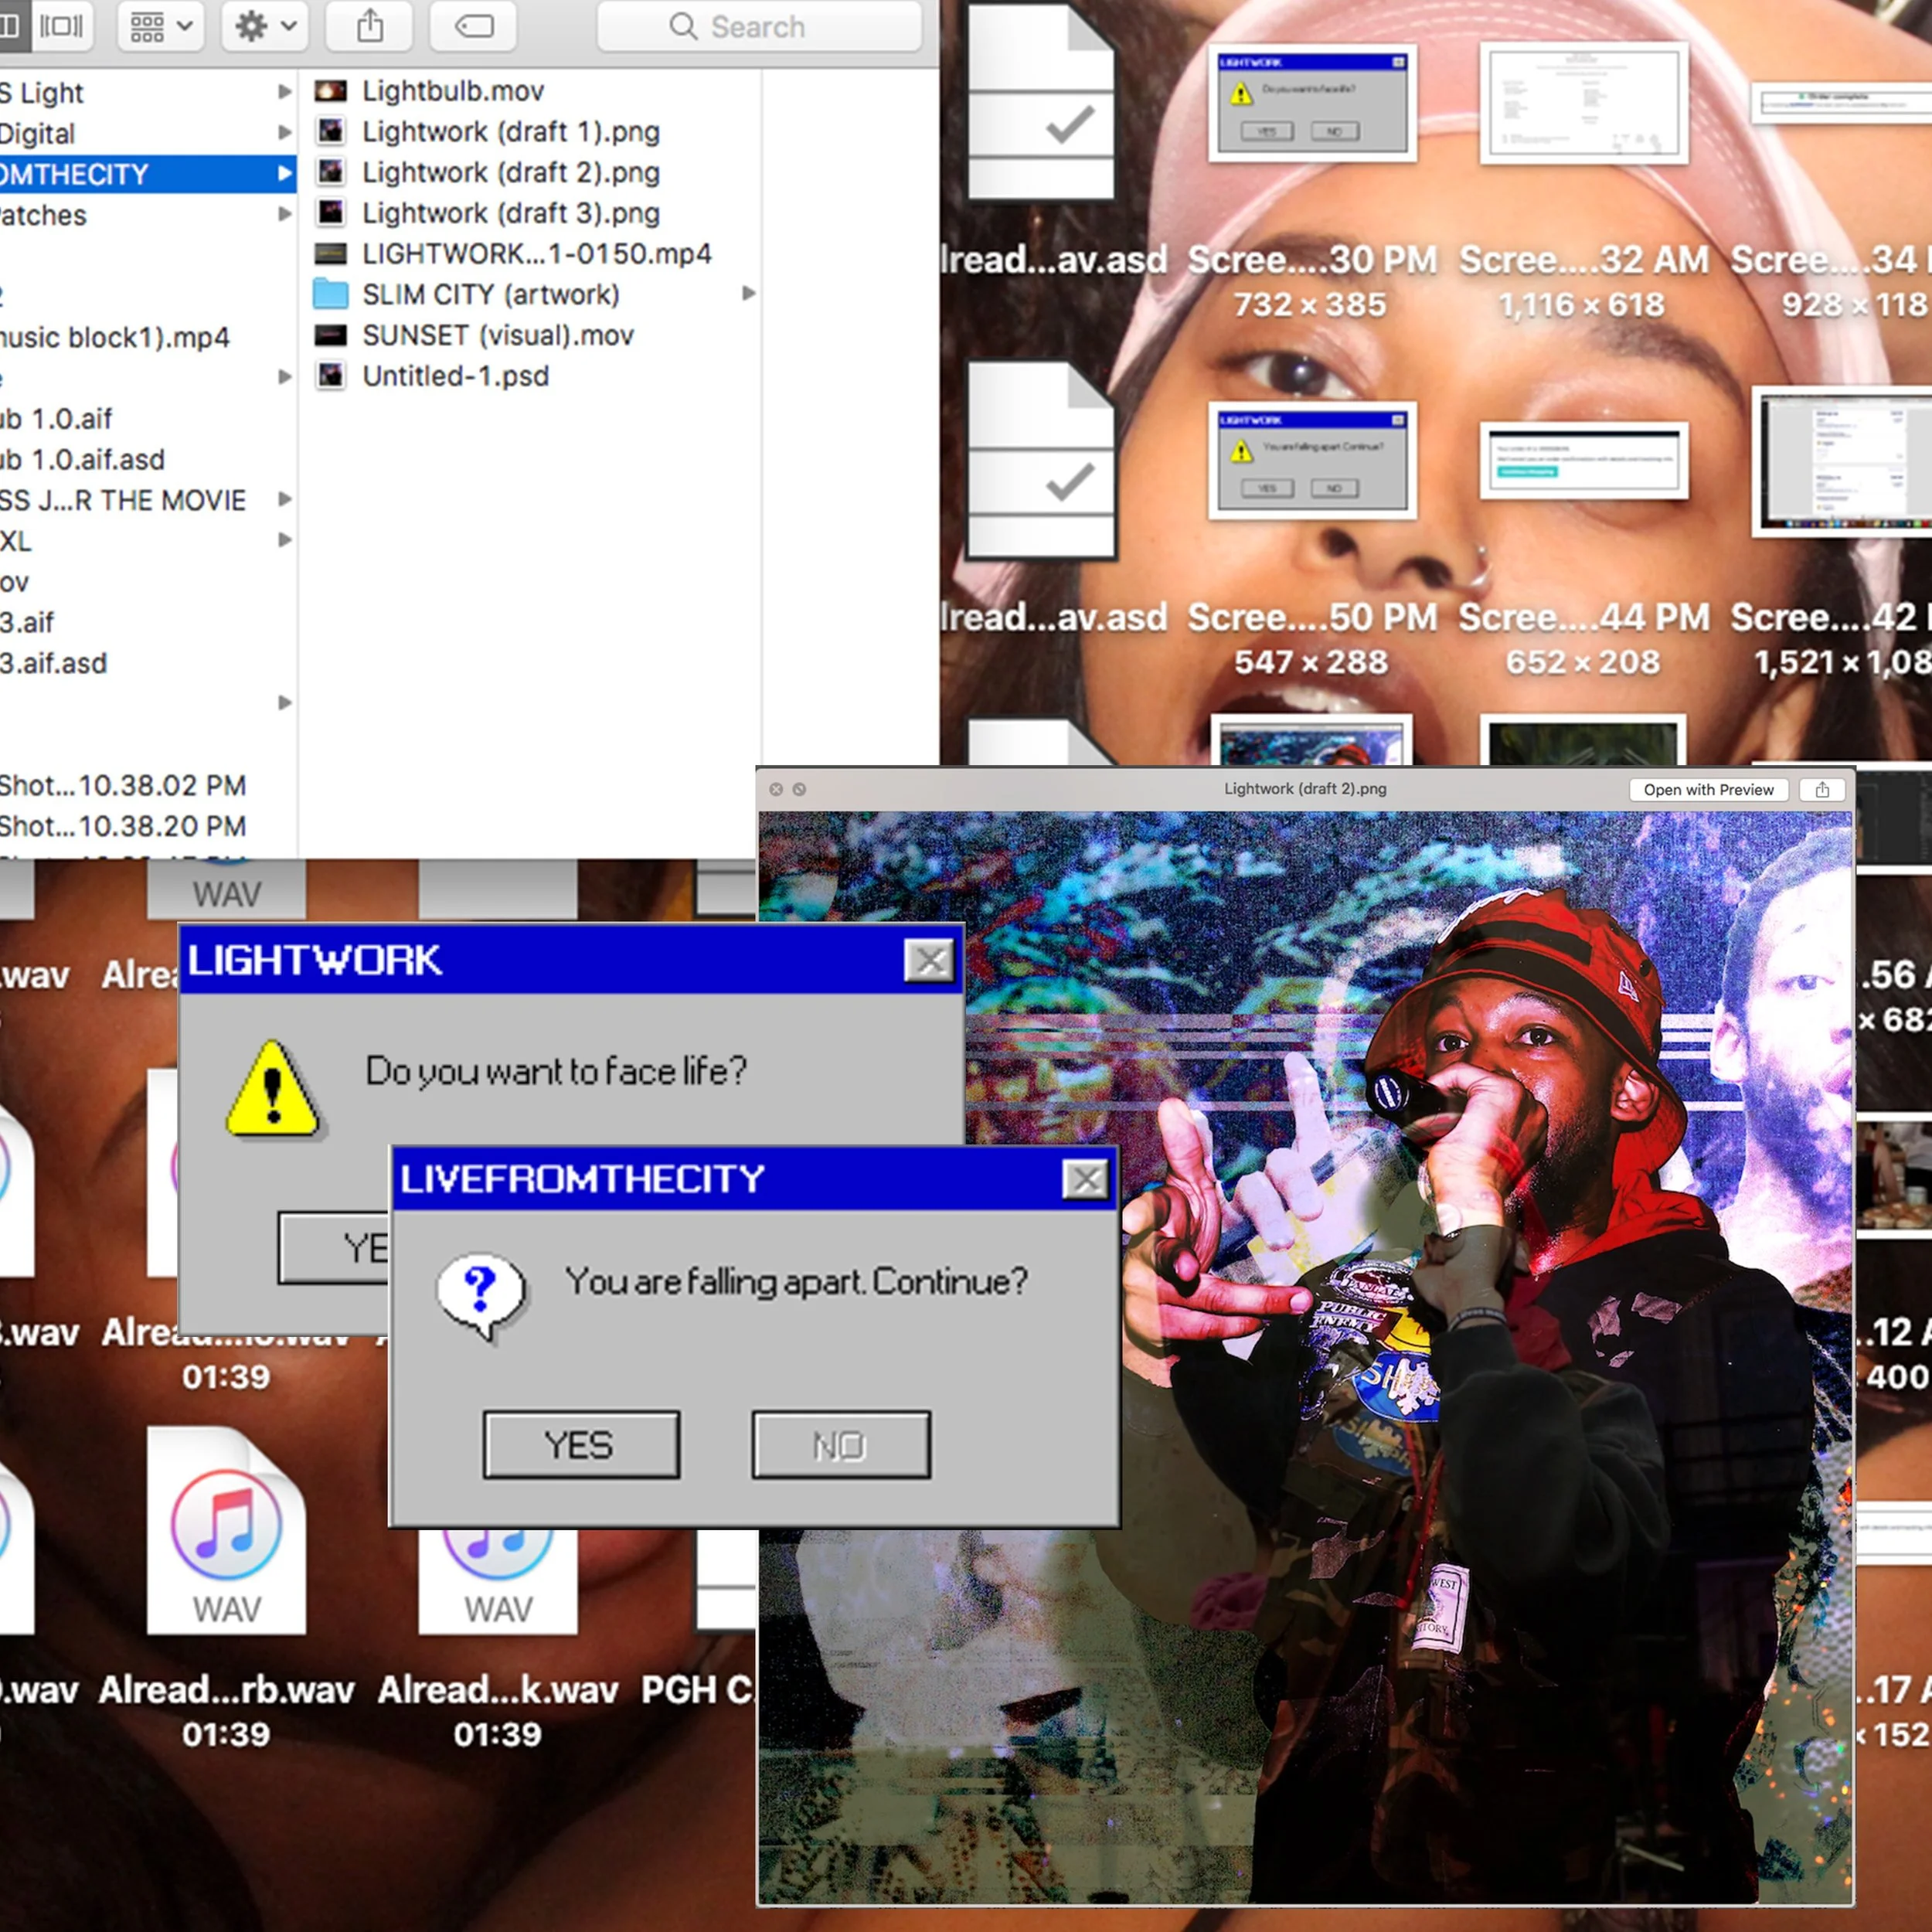The height and width of the screenshot is (1932, 1932).
Task: Open Alread...rb.wav iTunes file icon
Action: tap(227, 1530)
